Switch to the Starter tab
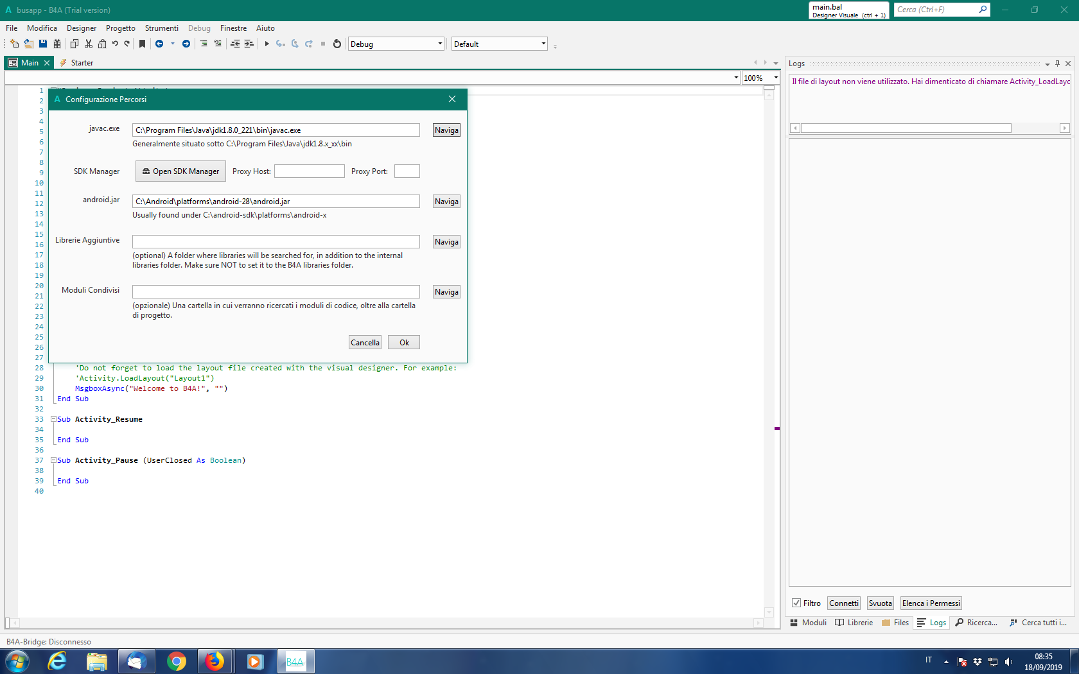The width and height of the screenshot is (1079, 674). (76, 63)
